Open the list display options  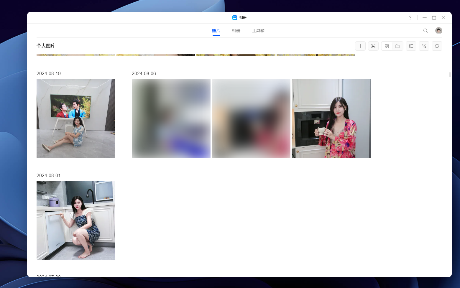point(411,46)
